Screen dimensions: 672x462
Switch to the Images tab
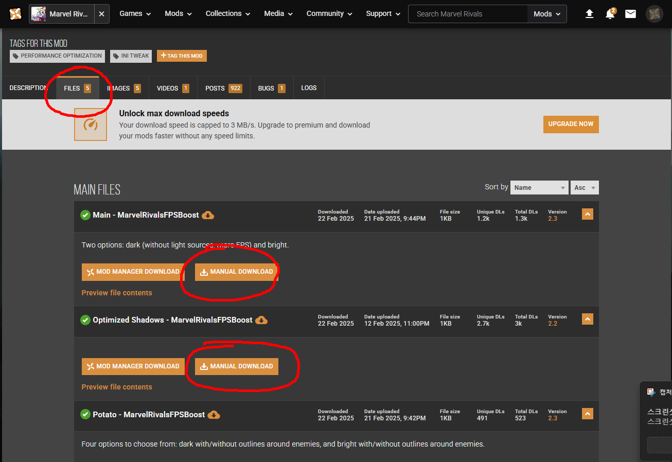tap(123, 88)
